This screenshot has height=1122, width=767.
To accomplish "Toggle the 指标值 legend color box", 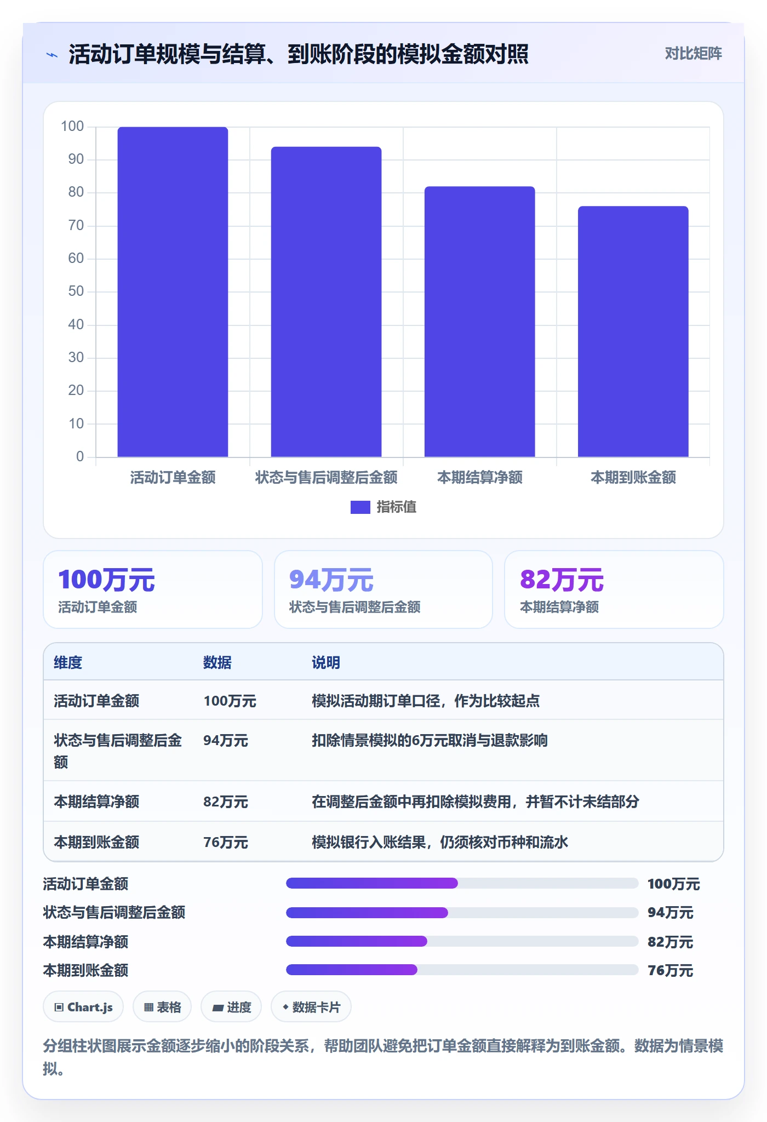I will coord(360,507).
